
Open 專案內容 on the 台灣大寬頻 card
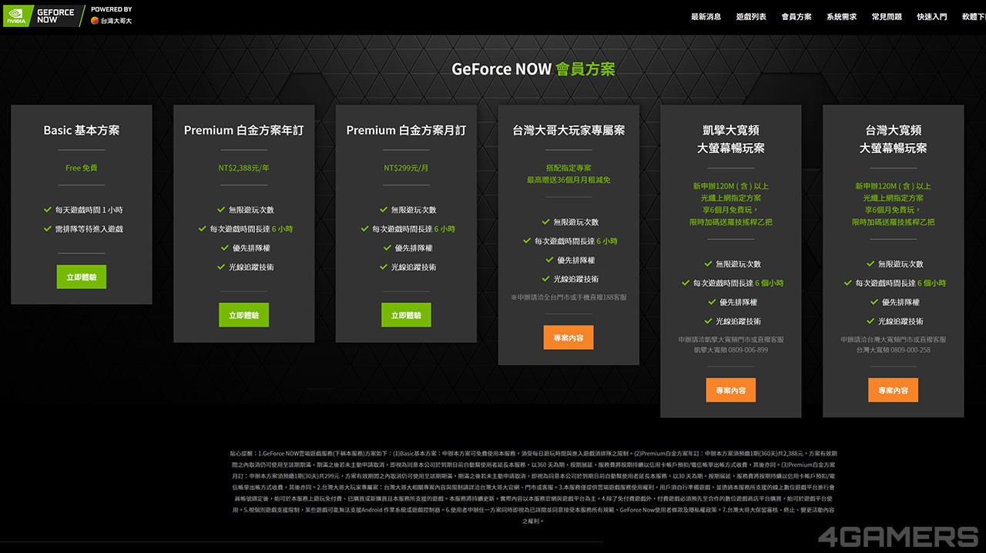pos(893,390)
